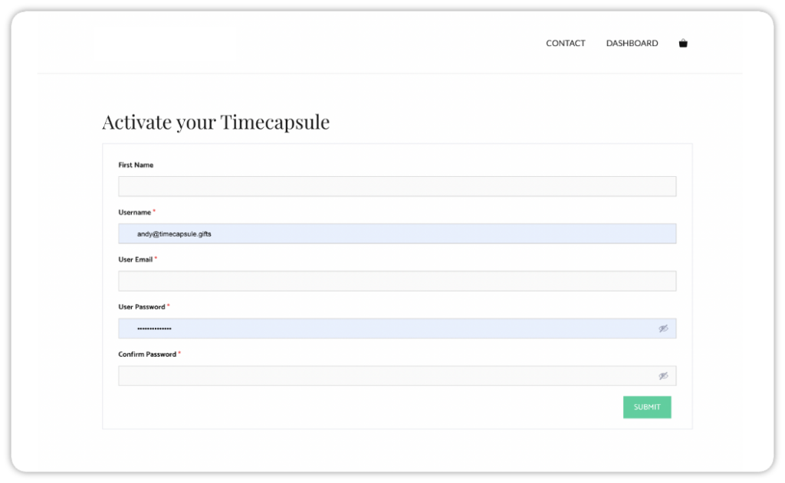Screen dimensions: 785x483
Task: Click the cart basket in the header
Action: click(x=683, y=43)
